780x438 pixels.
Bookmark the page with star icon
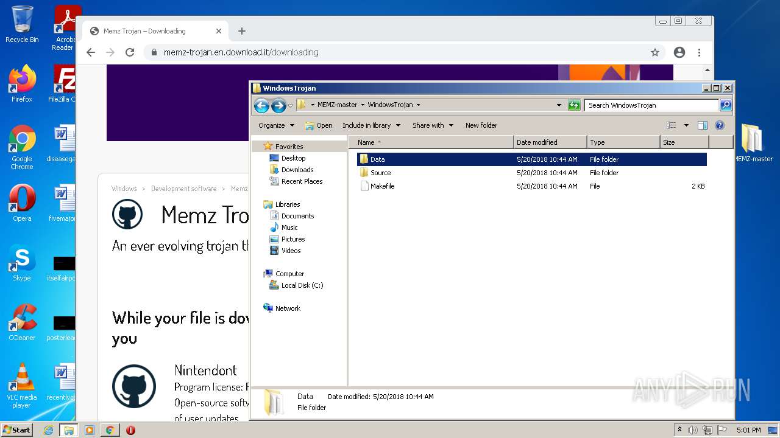tap(655, 52)
